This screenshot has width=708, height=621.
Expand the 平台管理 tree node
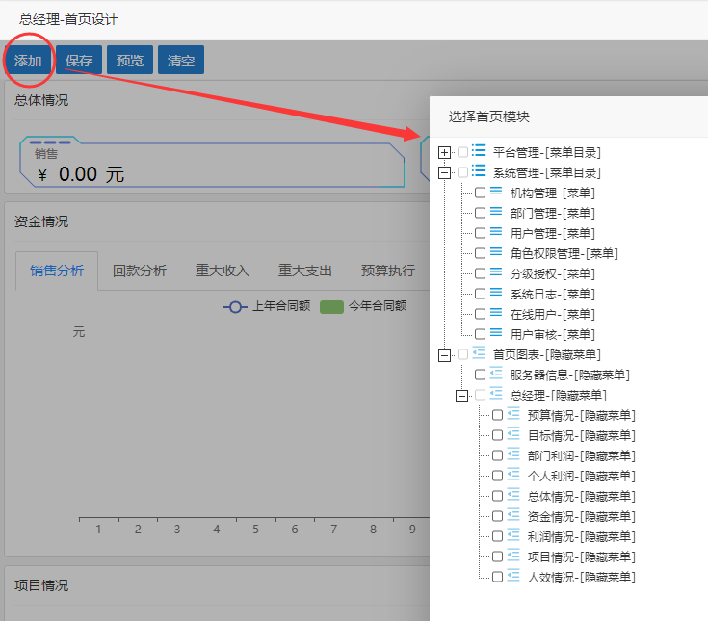point(444,152)
